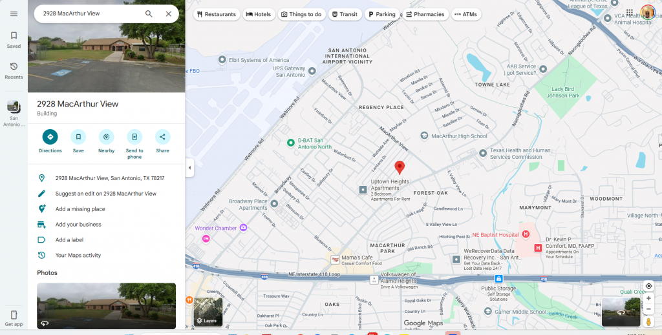
Task: Collapse the side panel arrow
Action: (x=189, y=168)
